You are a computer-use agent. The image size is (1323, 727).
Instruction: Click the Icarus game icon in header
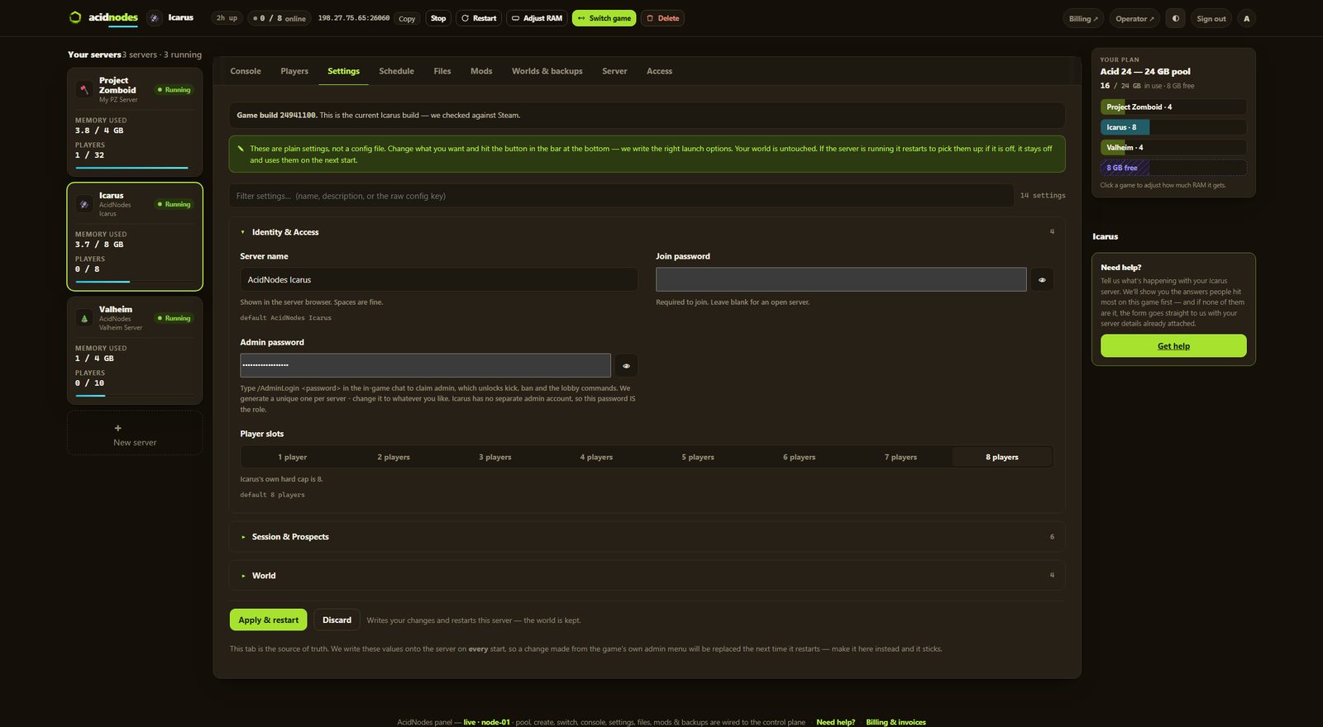tap(155, 17)
